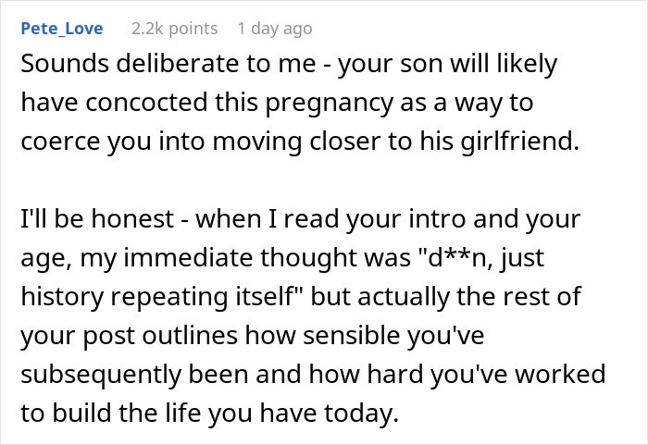Click 'I'll be honest' starting second paragraph
The width and height of the screenshot is (648, 445).
pos(97,218)
